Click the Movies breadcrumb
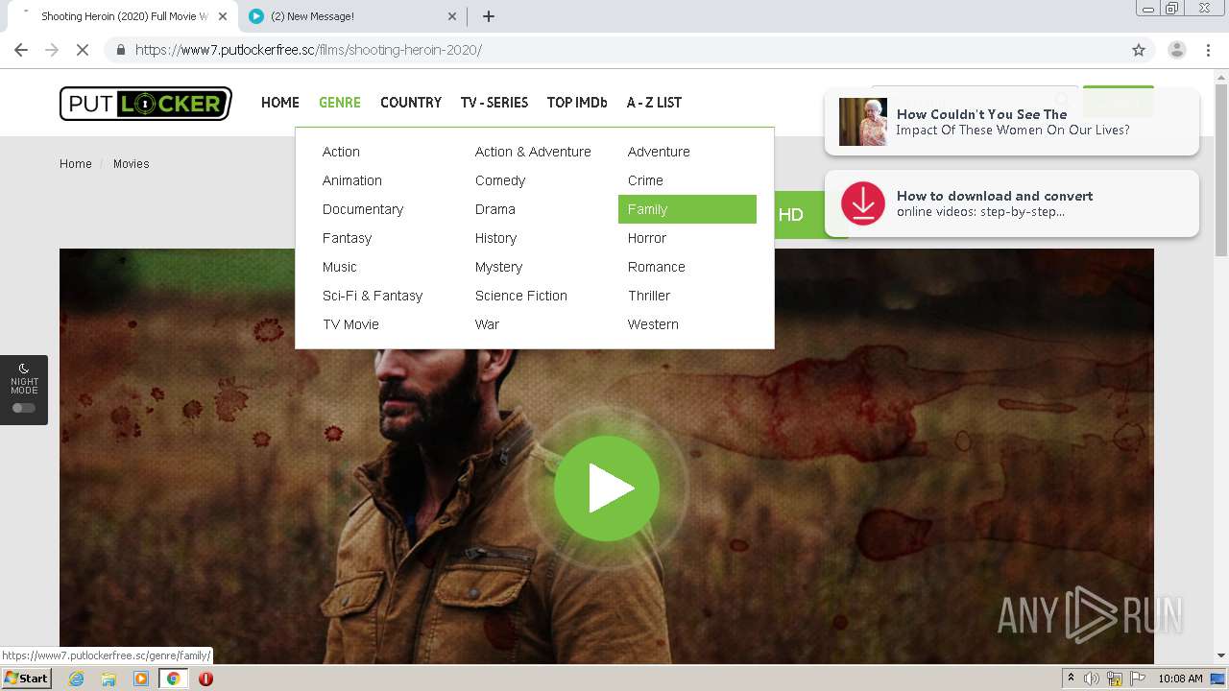Screen dimensions: 1229x691 pyautogui.click(x=132, y=164)
